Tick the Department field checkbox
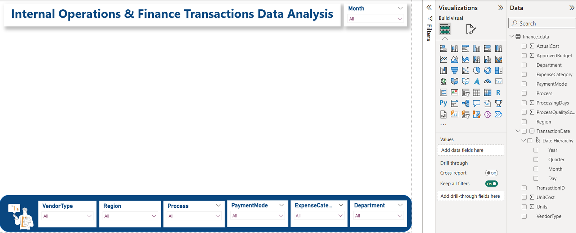Viewport: 576px width, 233px height. (524, 65)
